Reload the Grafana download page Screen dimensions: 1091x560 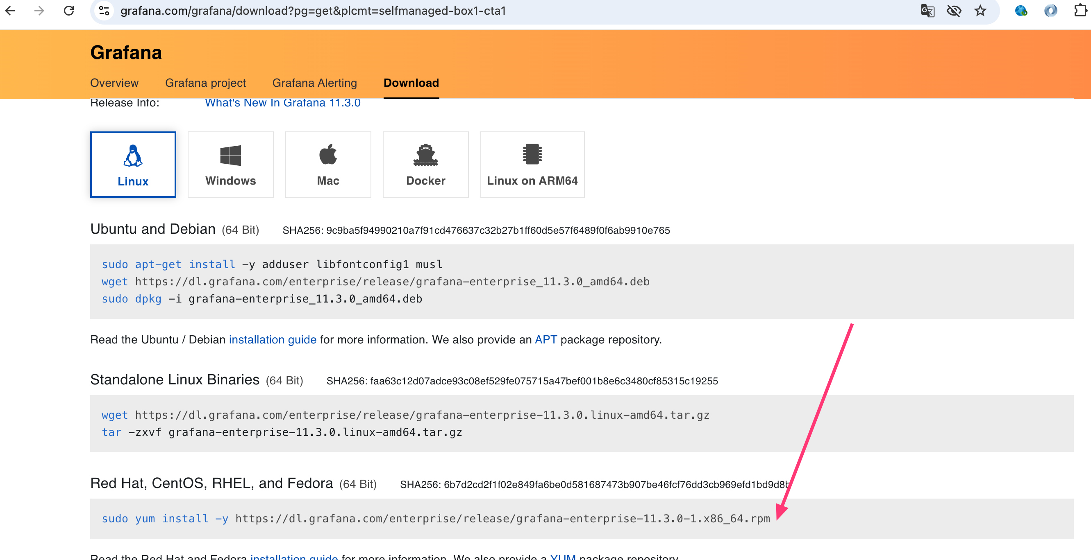tap(68, 11)
